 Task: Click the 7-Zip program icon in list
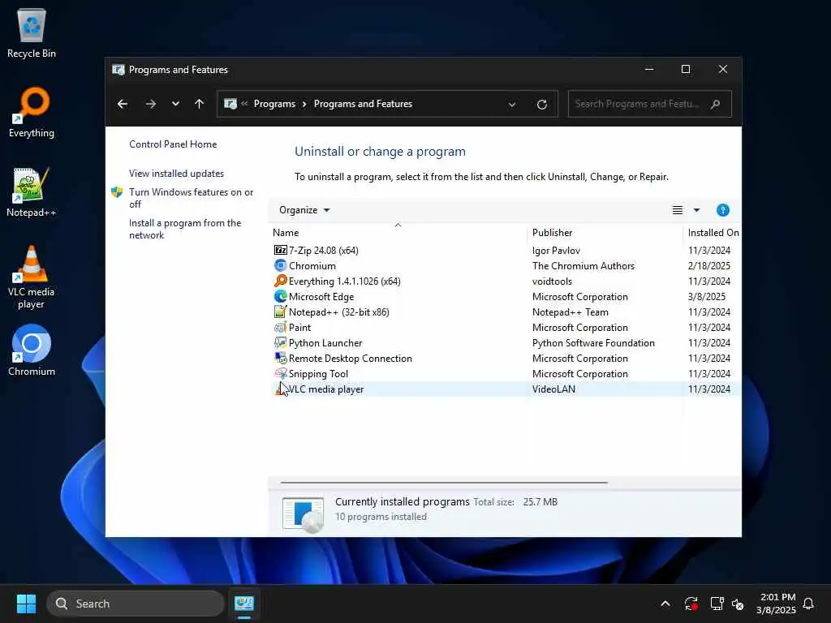280,250
